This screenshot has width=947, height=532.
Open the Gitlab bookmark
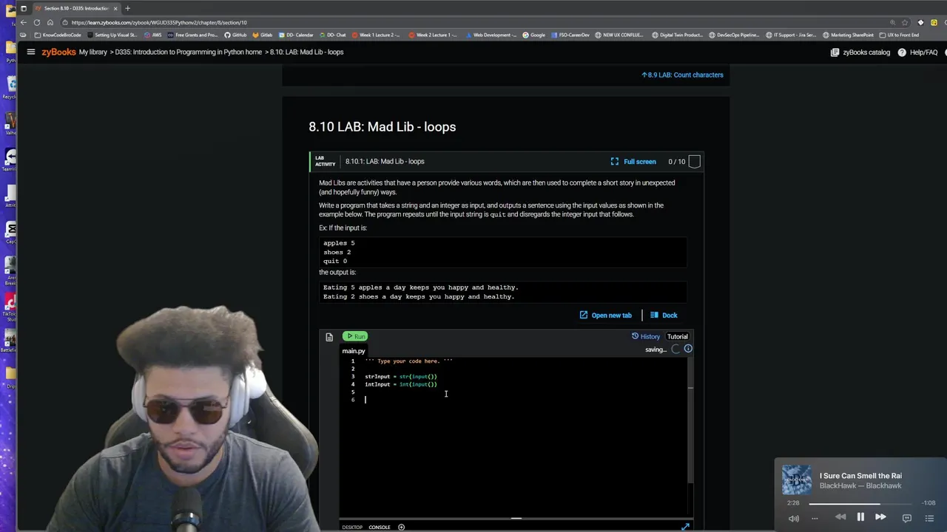click(x=262, y=35)
